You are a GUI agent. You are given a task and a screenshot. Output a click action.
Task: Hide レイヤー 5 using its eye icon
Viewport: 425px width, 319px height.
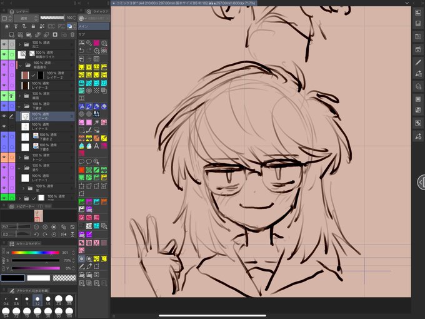tap(4, 126)
